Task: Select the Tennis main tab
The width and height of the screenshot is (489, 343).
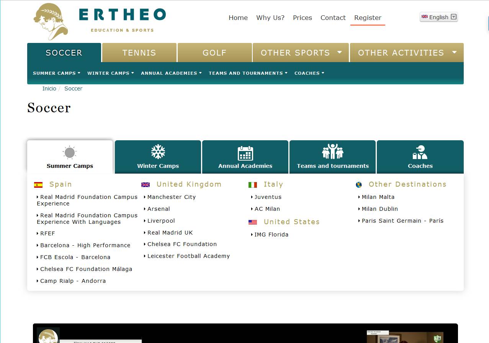Action: 139,53
